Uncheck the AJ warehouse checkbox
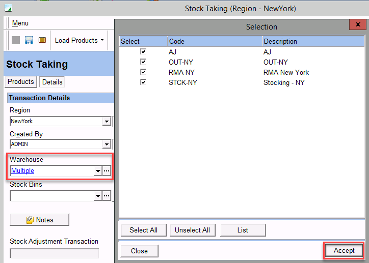This screenshot has width=369, height=263. pyautogui.click(x=143, y=51)
